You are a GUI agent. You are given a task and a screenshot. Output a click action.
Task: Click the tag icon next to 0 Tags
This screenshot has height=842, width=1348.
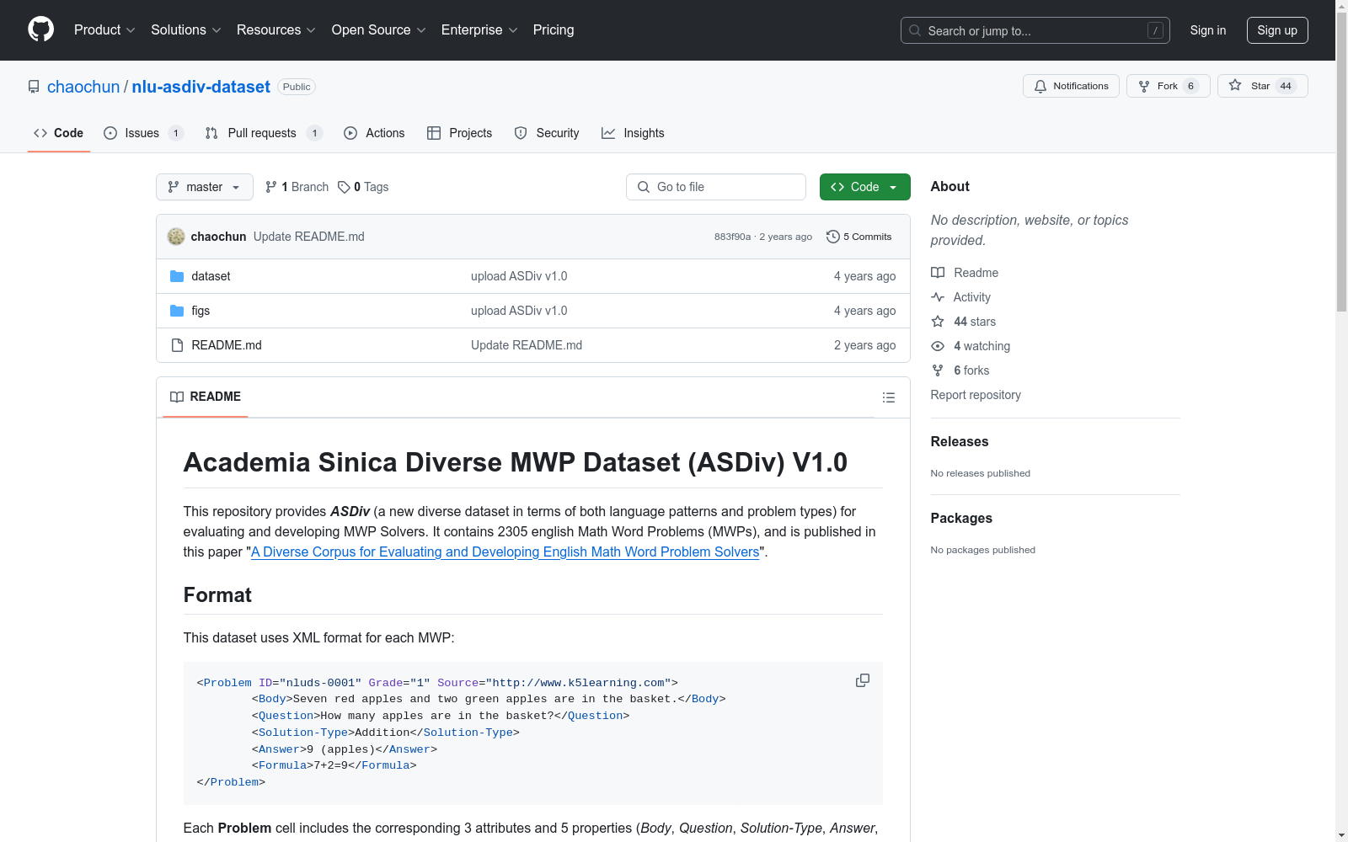[344, 187]
